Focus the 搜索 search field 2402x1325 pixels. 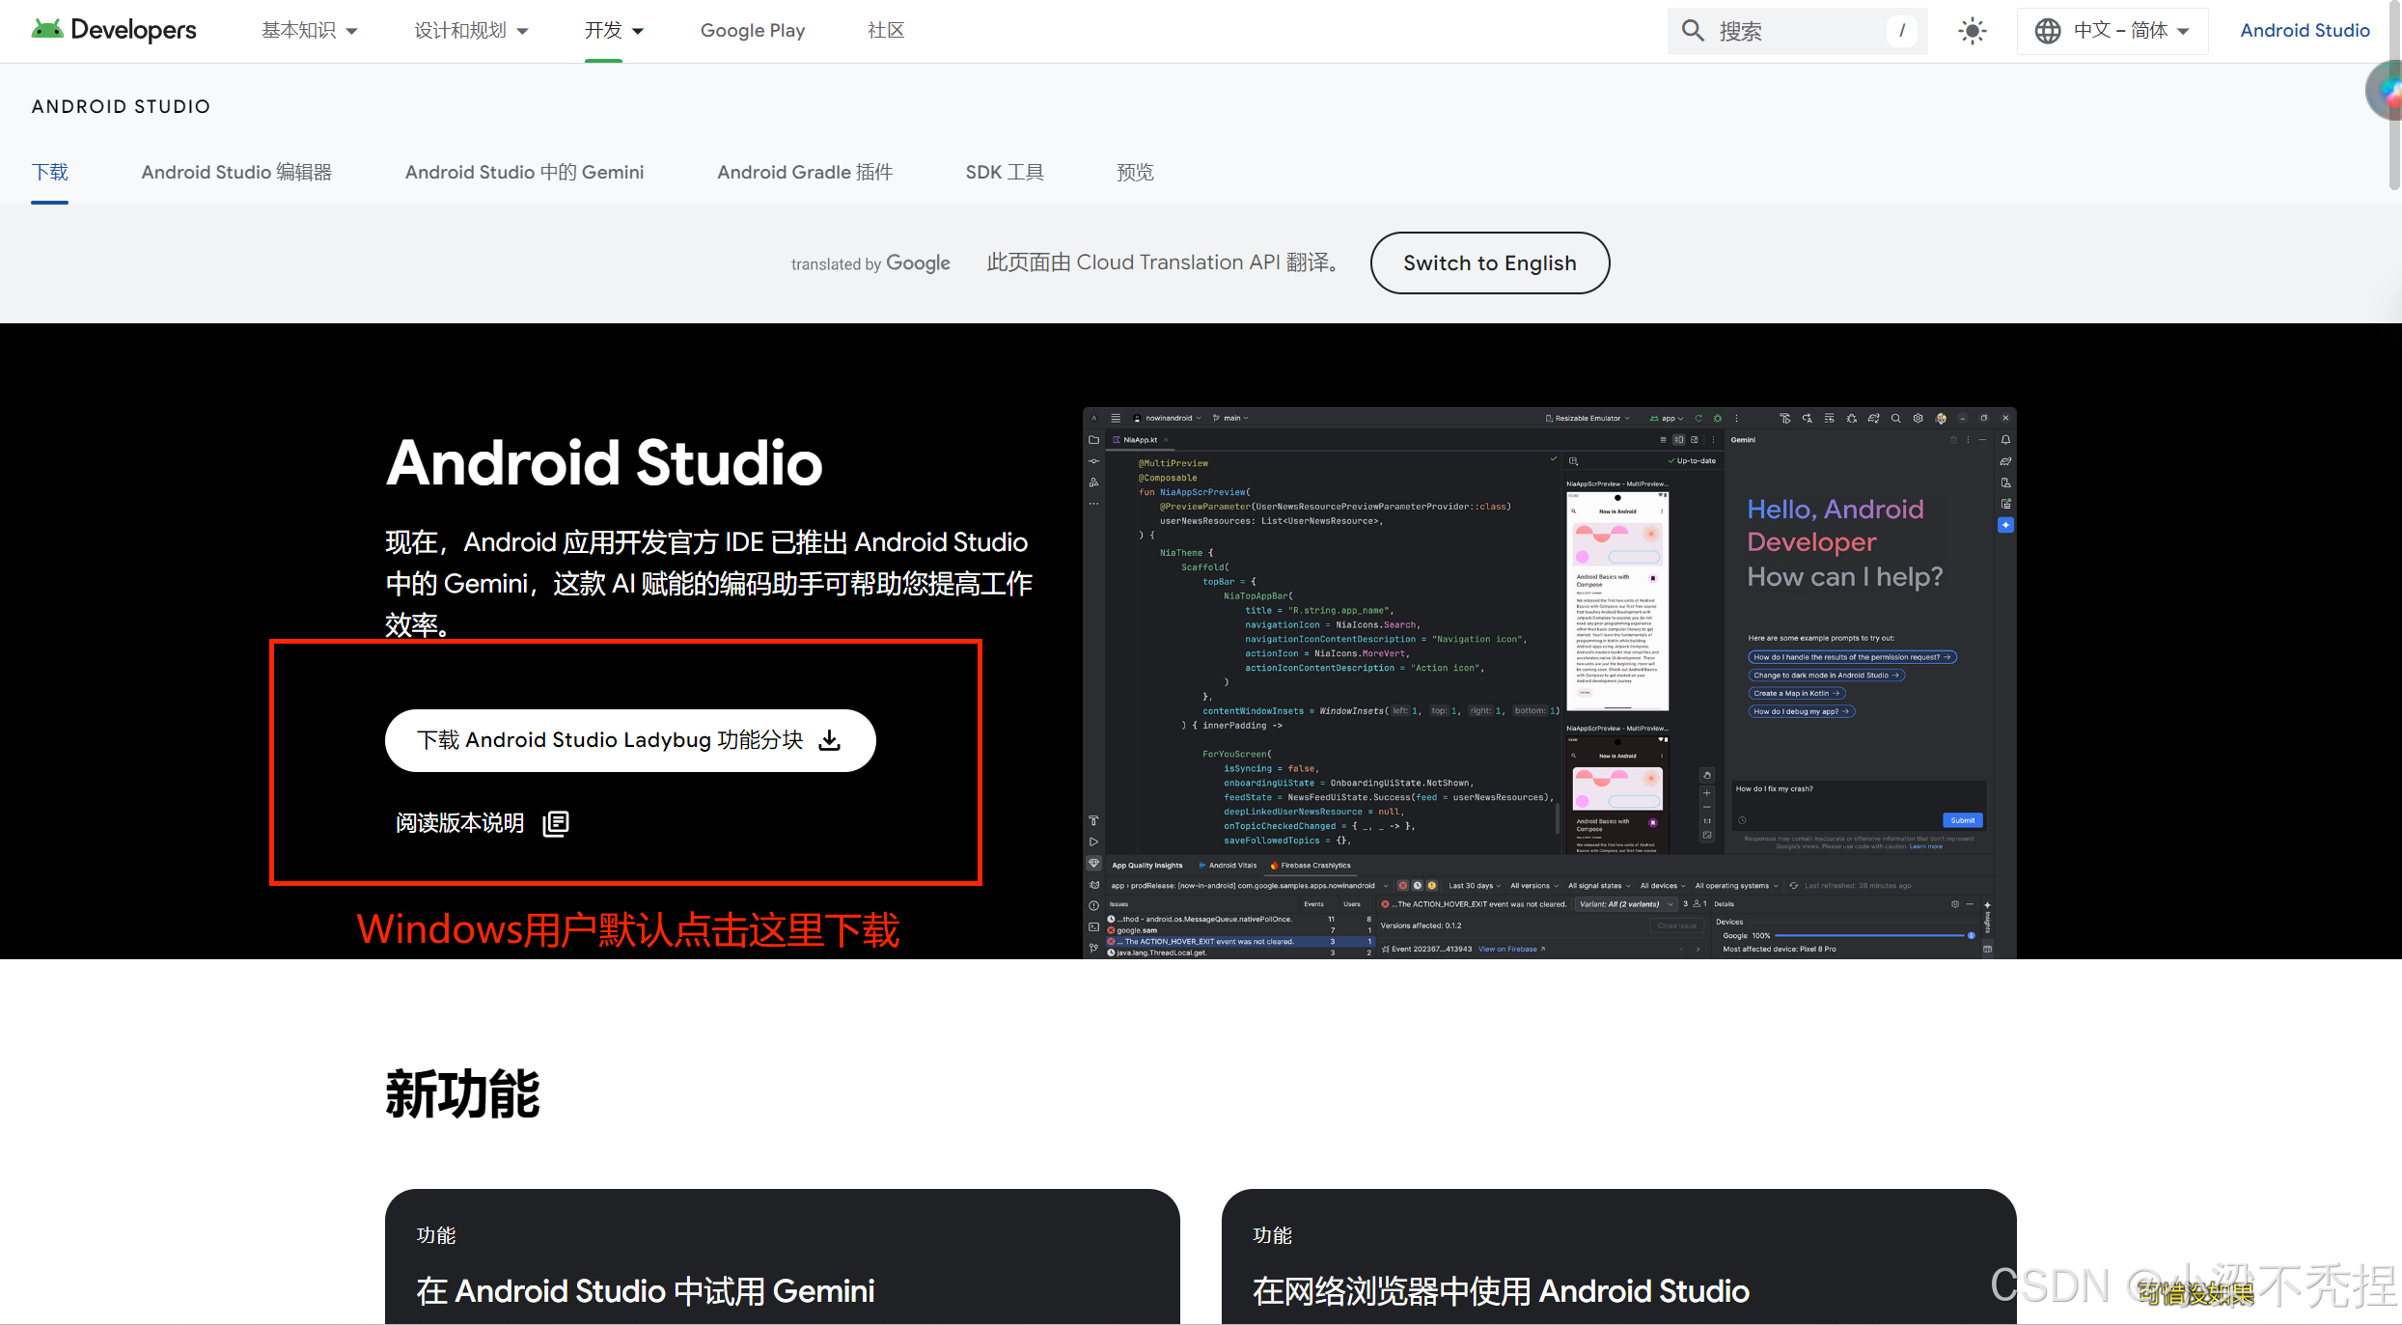point(1797,31)
